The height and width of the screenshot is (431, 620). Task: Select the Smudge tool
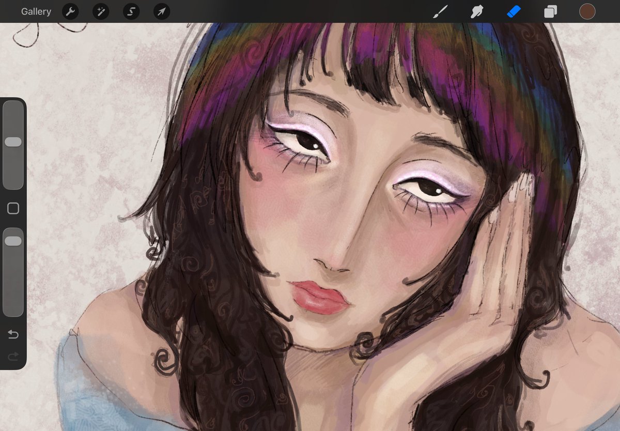tap(477, 11)
